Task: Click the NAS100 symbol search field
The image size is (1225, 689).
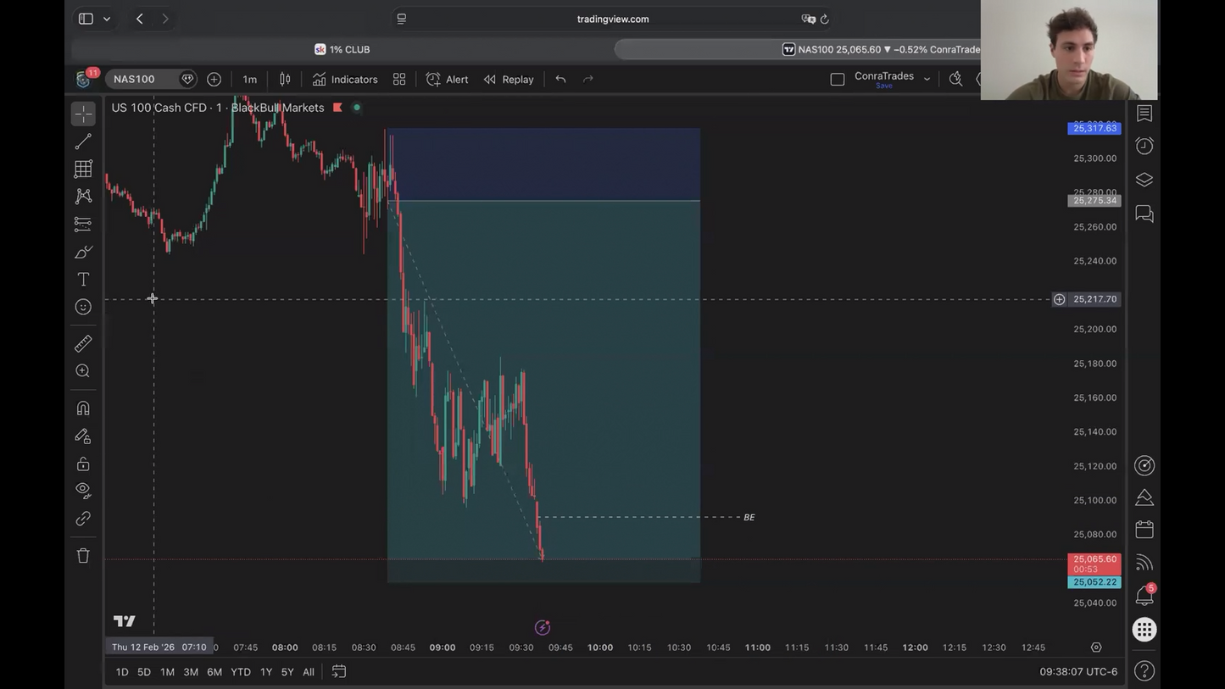Action: click(144, 79)
